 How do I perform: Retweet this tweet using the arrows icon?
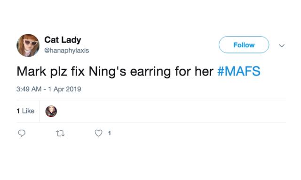tap(60, 133)
